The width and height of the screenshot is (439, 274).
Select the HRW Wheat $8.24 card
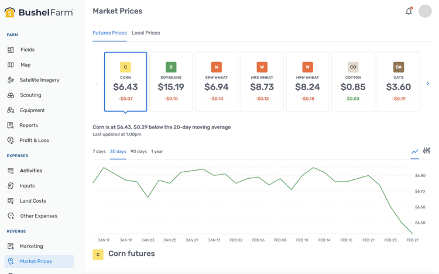pyautogui.click(x=307, y=82)
